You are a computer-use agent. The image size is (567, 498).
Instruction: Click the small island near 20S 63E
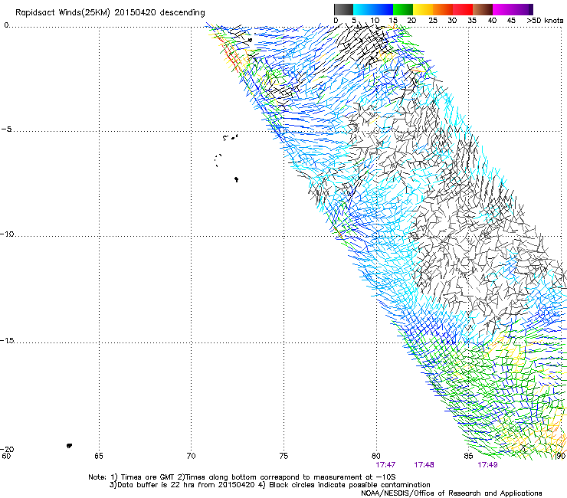pos(69,446)
